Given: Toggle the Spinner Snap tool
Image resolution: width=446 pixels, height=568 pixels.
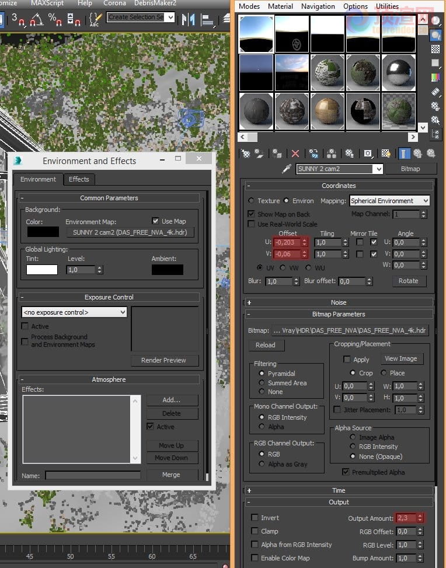Looking at the screenshot, I should pyautogui.click(x=74, y=19).
